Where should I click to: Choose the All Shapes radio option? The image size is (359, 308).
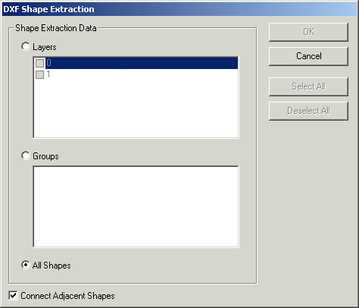[26, 265]
